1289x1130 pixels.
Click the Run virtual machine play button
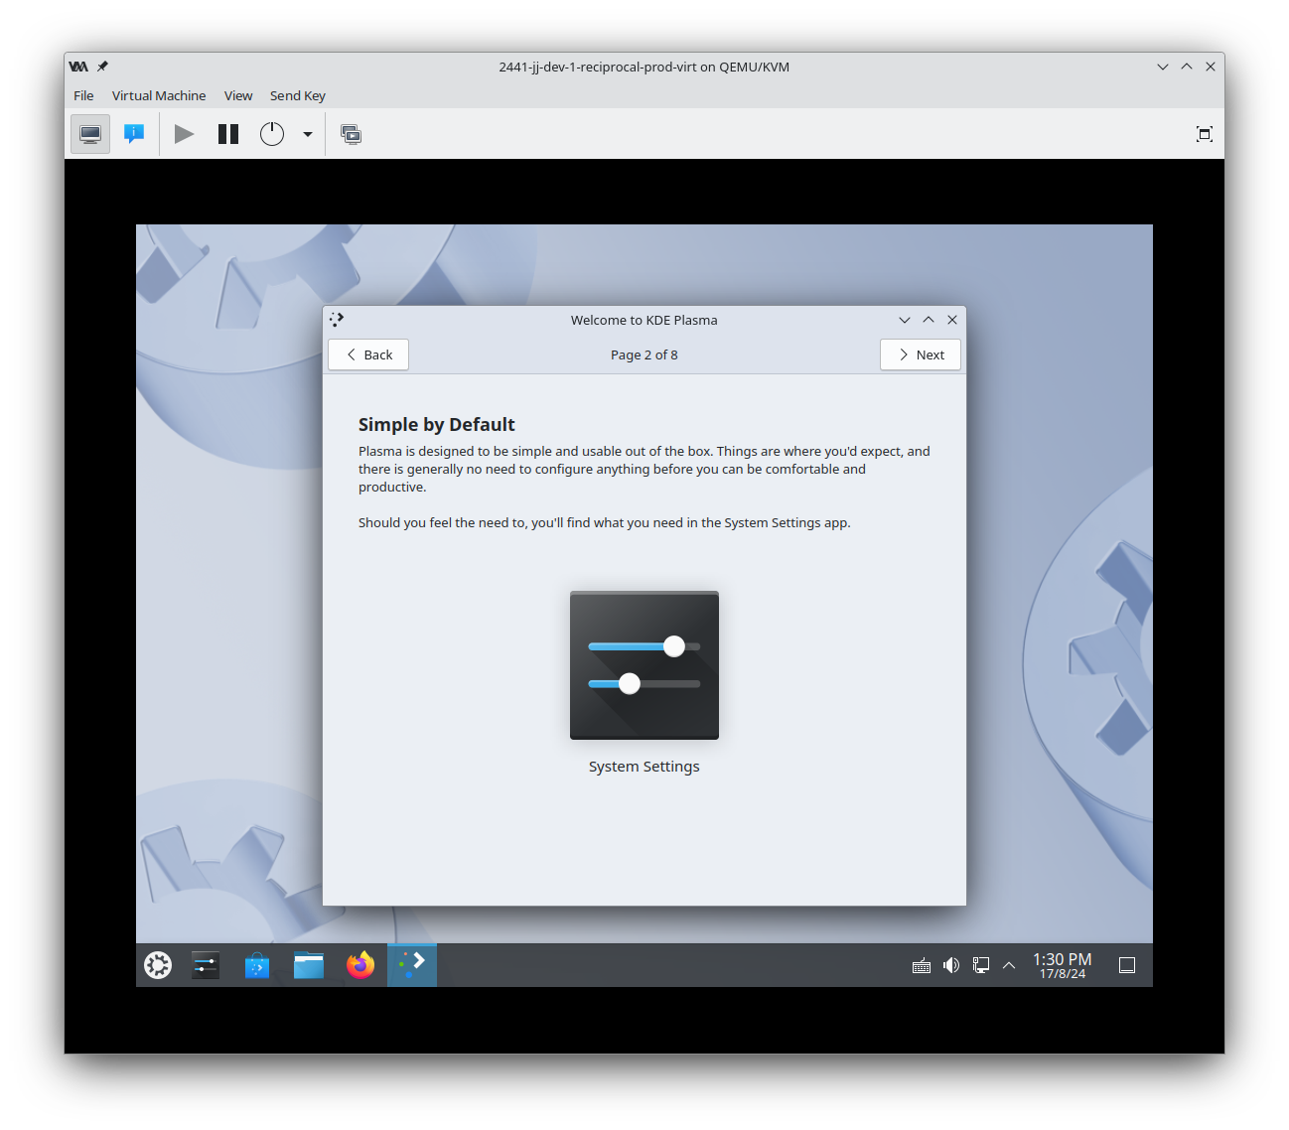tap(184, 134)
